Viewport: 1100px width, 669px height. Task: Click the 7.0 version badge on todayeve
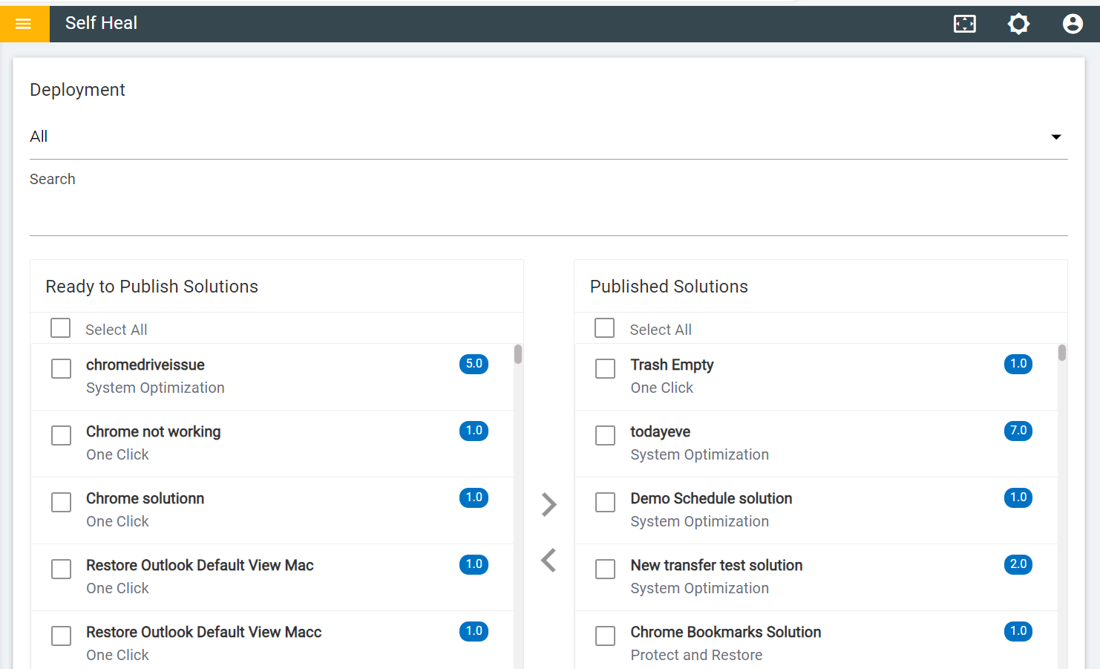[x=1018, y=431]
